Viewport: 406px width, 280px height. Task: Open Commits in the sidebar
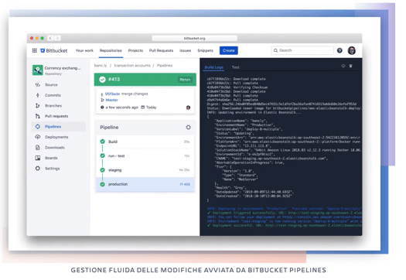[x=53, y=95]
